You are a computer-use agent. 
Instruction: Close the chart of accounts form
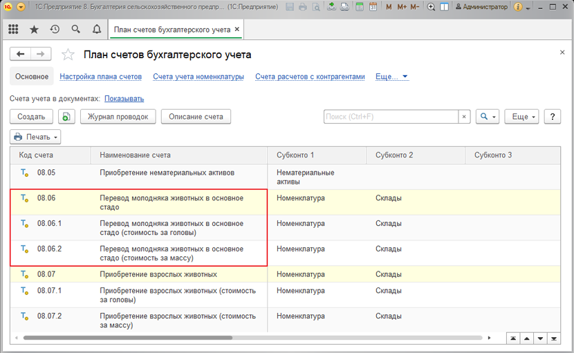click(x=562, y=53)
